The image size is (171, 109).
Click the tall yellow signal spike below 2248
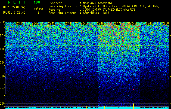click(133, 106)
